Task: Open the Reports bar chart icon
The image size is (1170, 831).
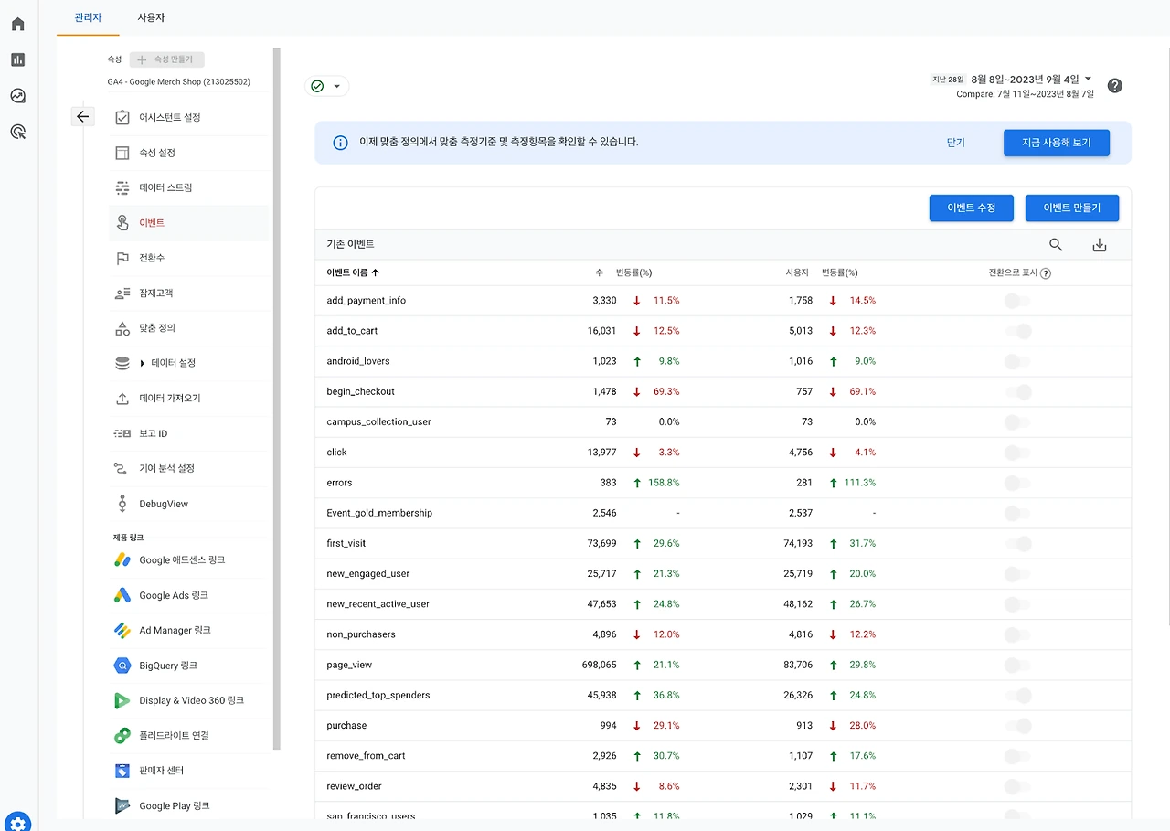Action: click(17, 59)
